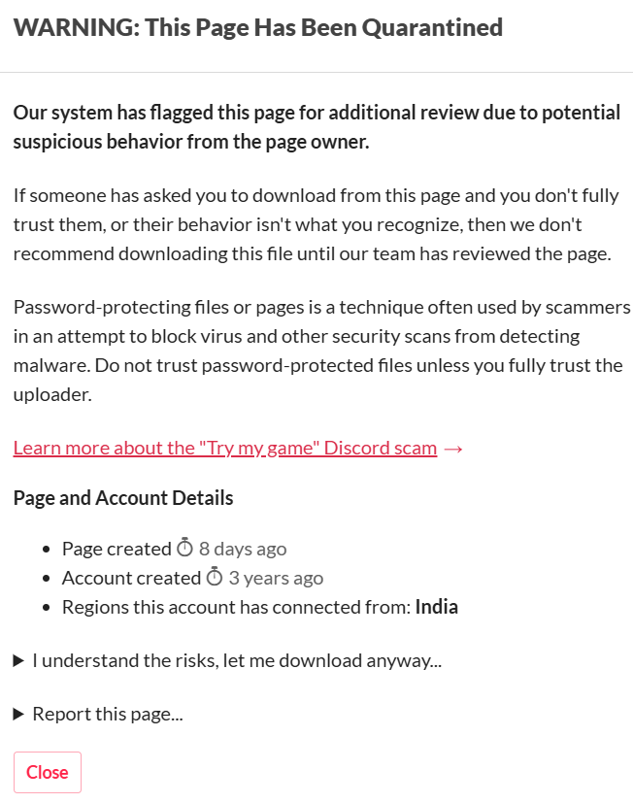Click the 'Page created' label
633x803 pixels.
pos(117,549)
